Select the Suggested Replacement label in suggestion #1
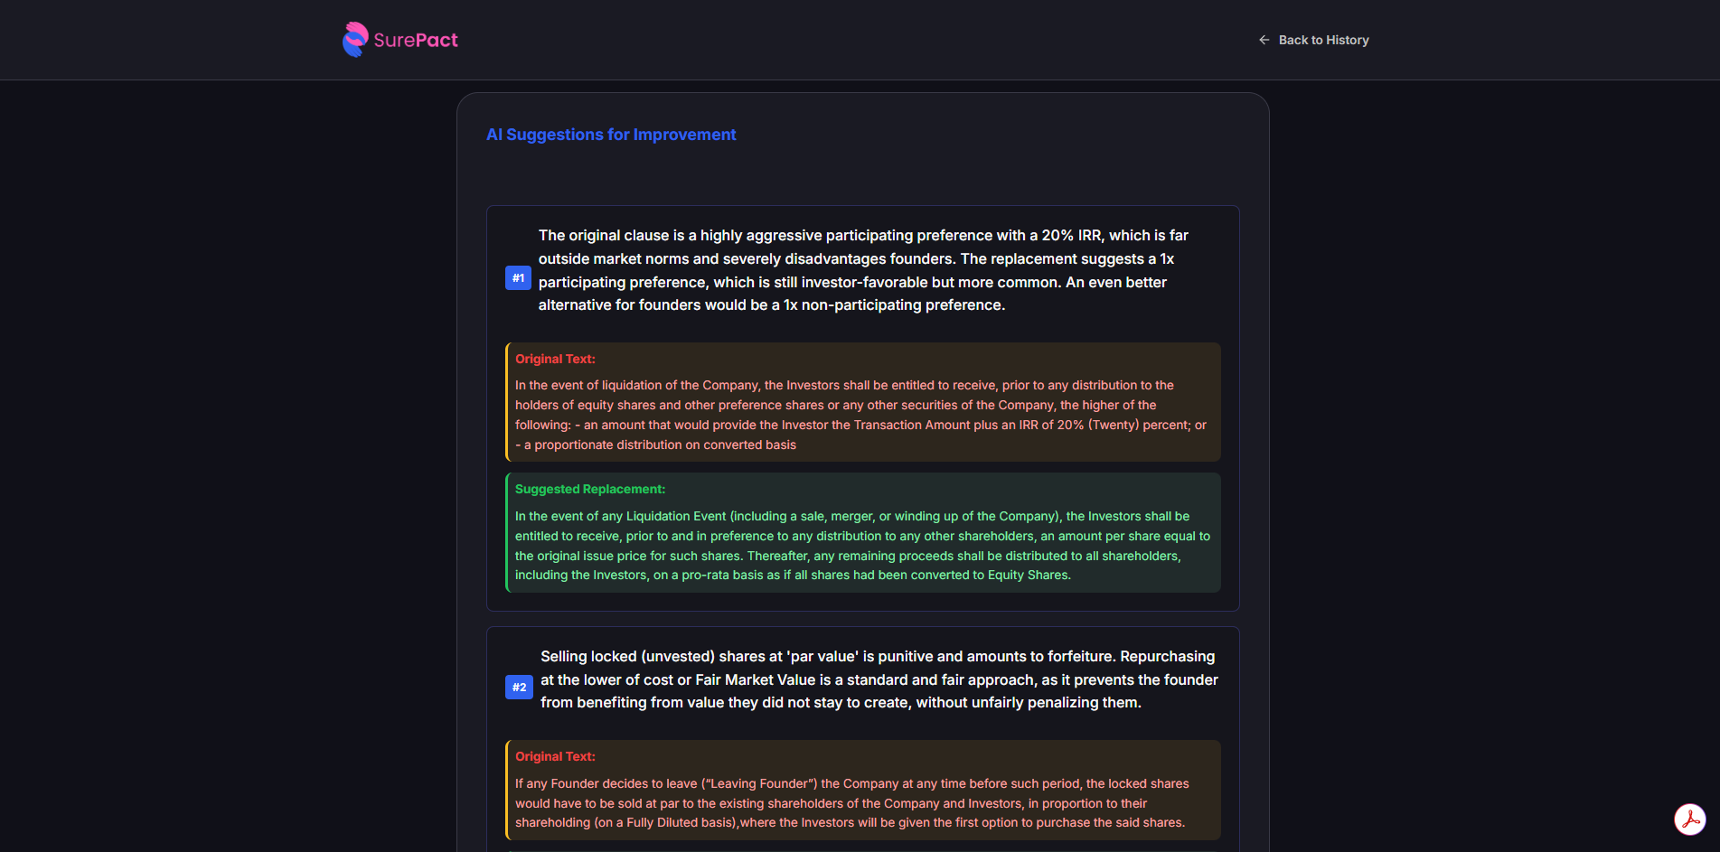Screen dimensions: 1720x852 pos(589,489)
